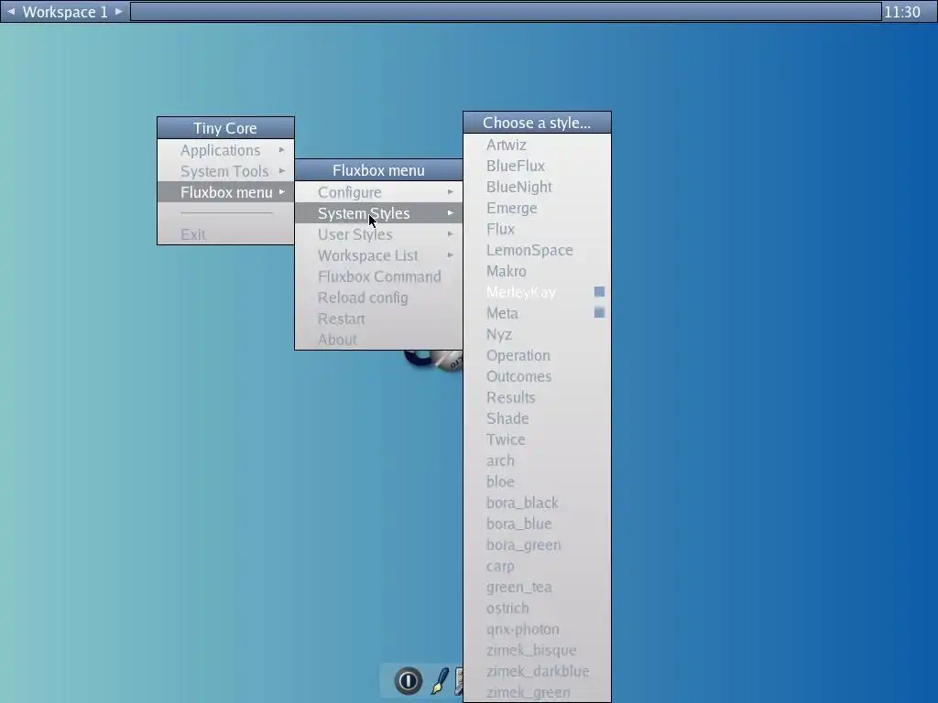This screenshot has height=703, width=938.
Task: Expand the Applications submenu arrow
Action: [282, 150]
